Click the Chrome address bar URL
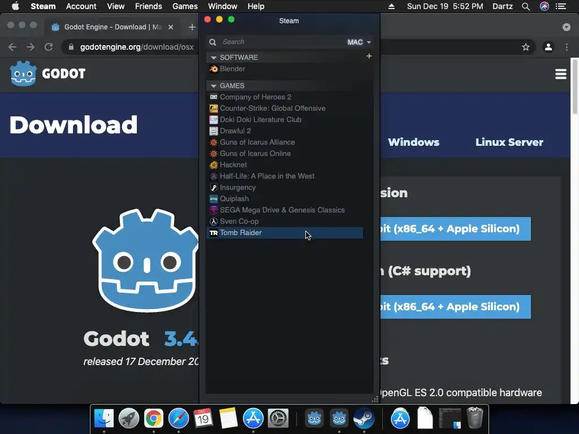 (137, 47)
